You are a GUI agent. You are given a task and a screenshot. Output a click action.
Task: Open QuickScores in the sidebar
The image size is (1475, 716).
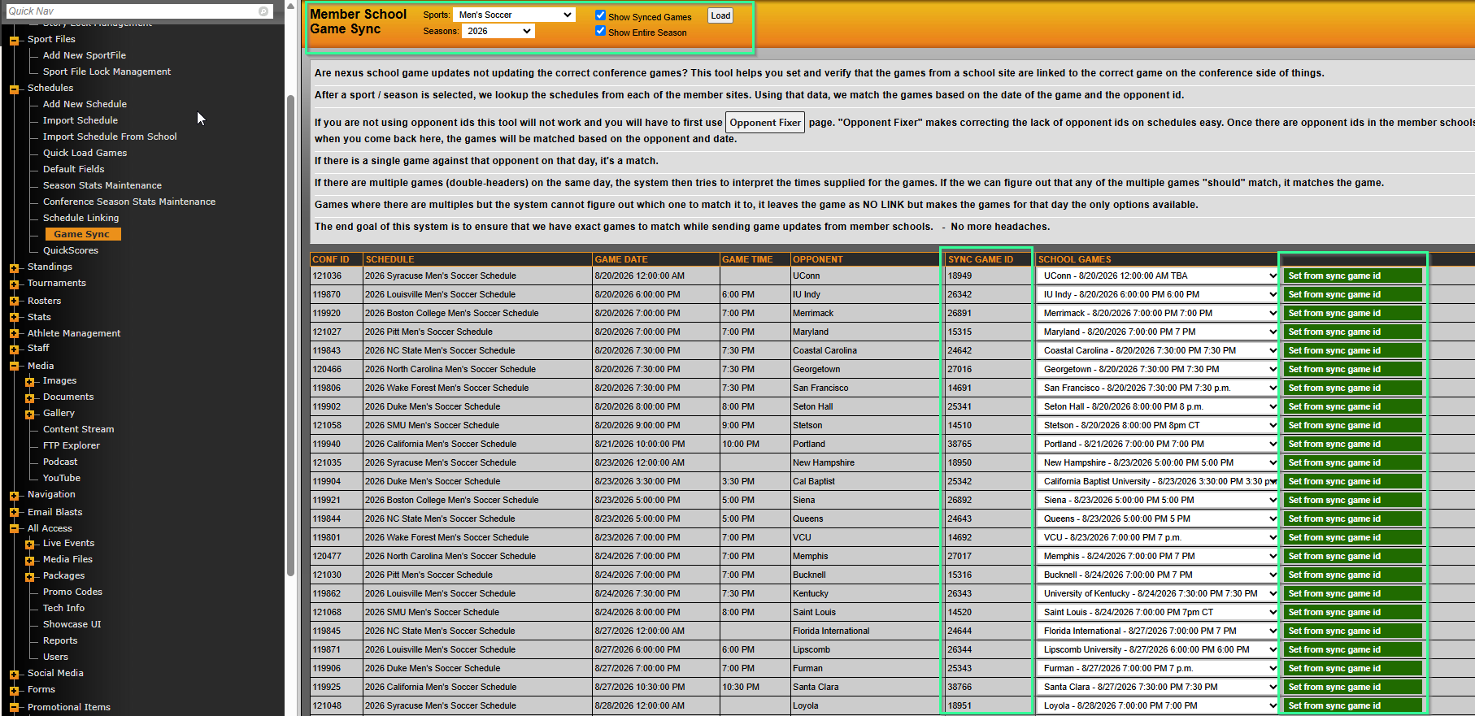click(x=70, y=250)
